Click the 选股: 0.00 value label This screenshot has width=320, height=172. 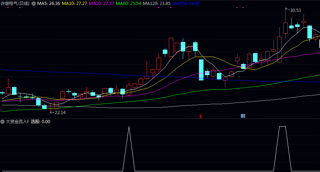click(x=40, y=122)
